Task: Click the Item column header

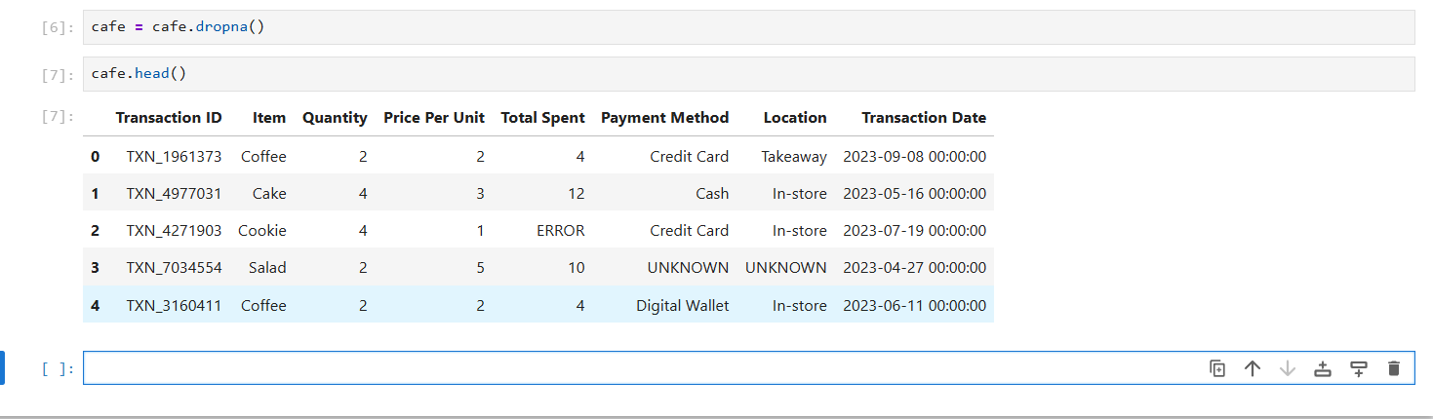Action: [x=269, y=118]
